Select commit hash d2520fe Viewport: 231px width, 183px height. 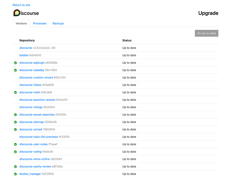pyautogui.click(x=61, y=115)
